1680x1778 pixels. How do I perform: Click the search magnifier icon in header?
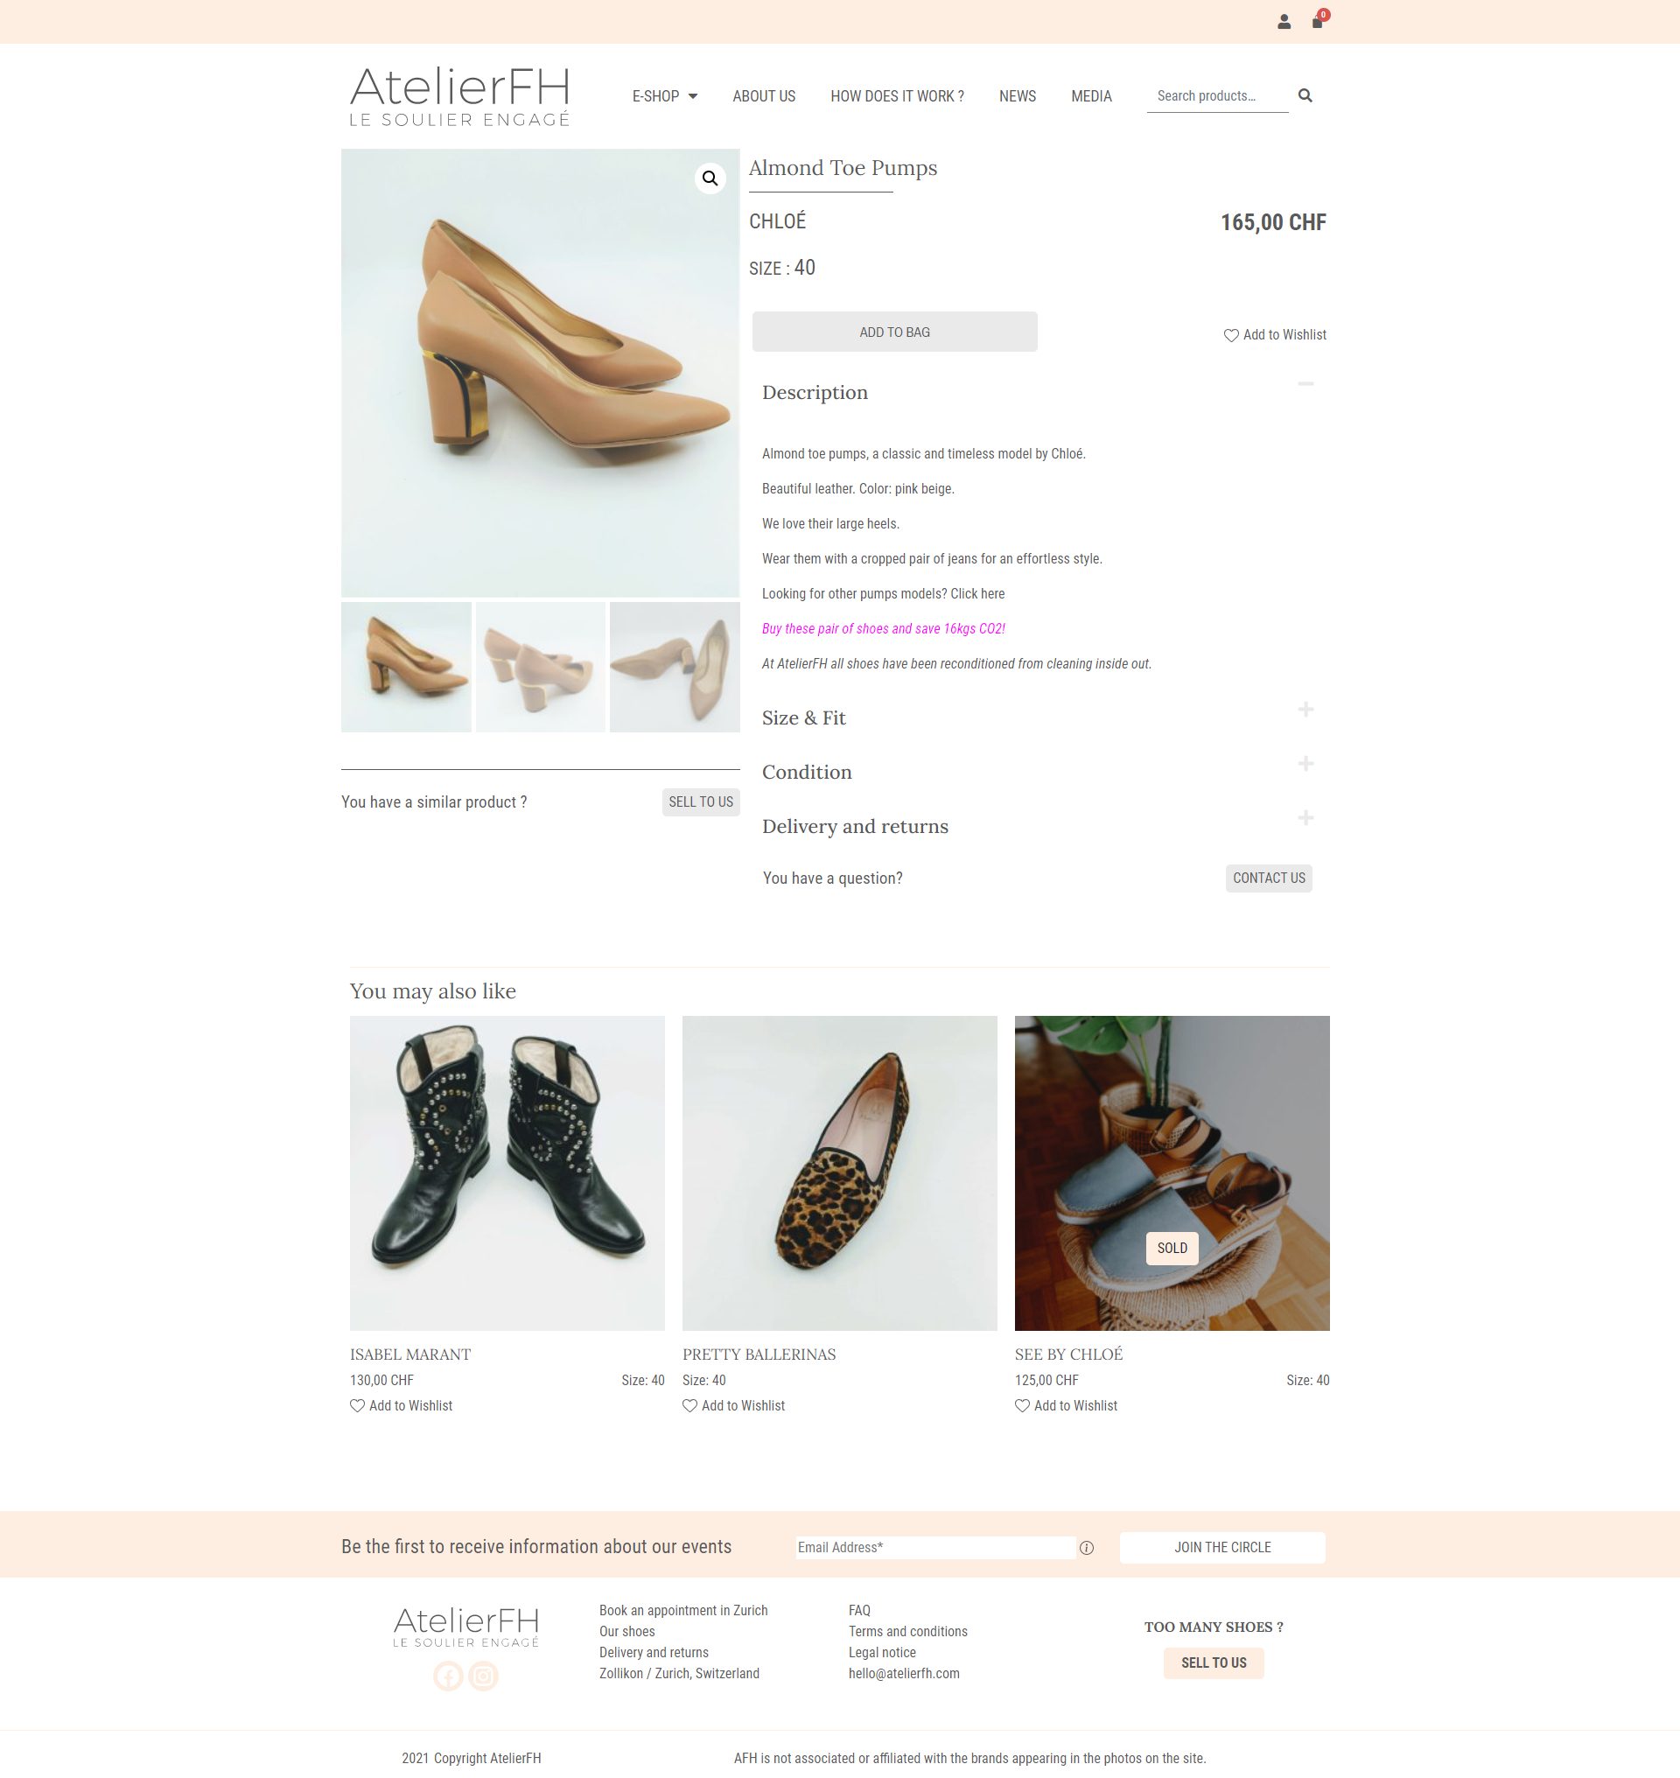(x=1305, y=96)
